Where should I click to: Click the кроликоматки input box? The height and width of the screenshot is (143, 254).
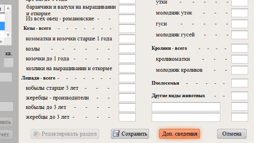[x=239, y=59]
